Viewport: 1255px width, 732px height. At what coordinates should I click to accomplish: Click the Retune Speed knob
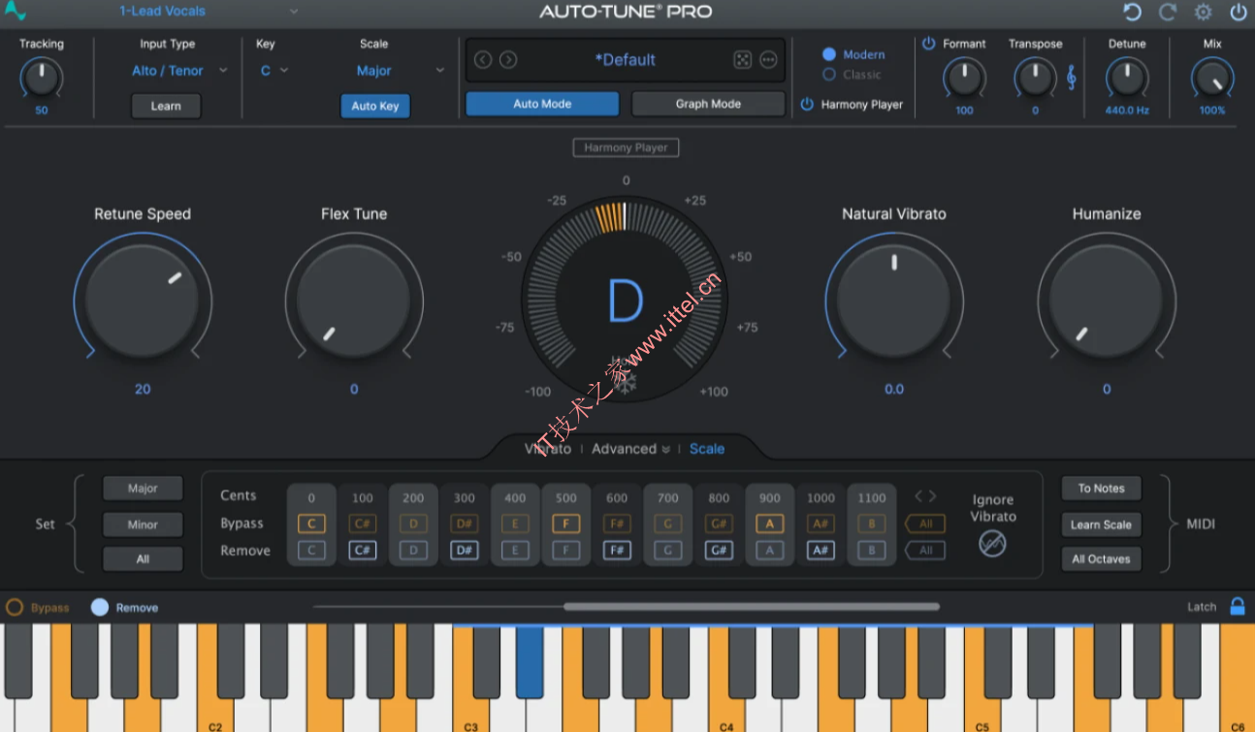pyautogui.click(x=143, y=302)
